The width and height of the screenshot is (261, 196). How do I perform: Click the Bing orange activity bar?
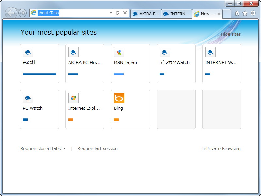(x=116, y=120)
